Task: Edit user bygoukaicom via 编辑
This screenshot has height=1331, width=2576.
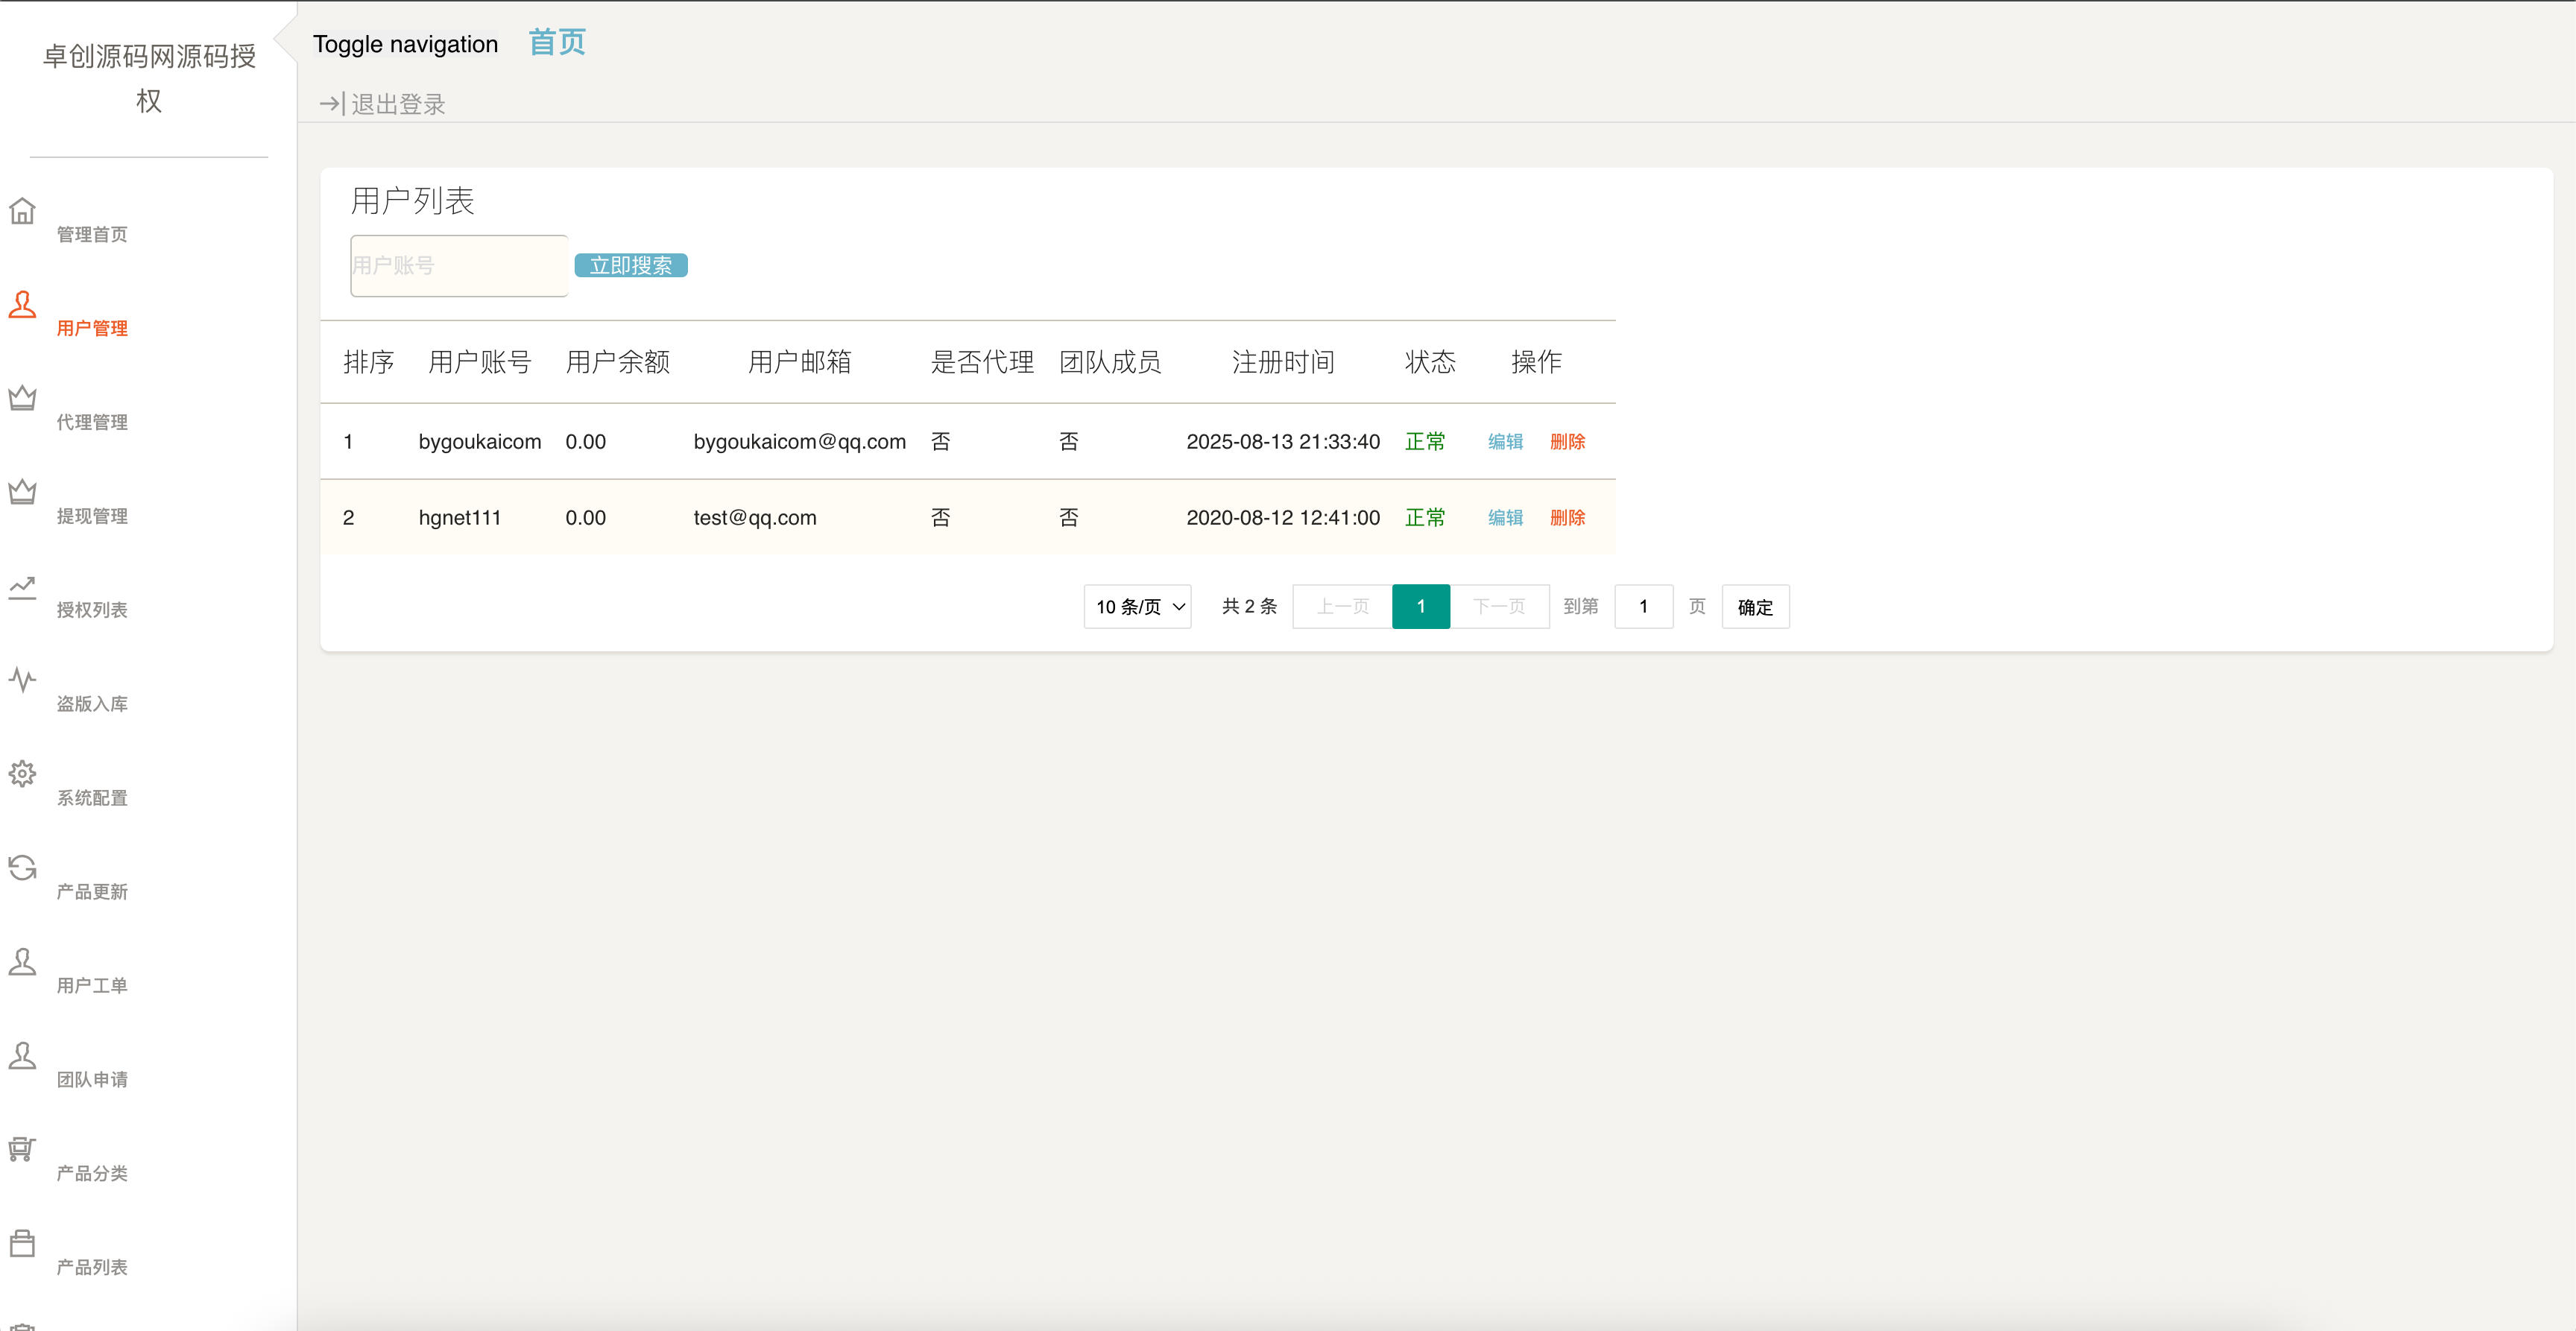Action: point(1505,442)
